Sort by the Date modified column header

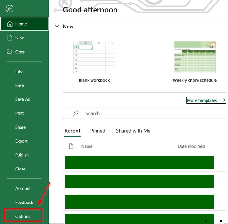coord(191,146)
